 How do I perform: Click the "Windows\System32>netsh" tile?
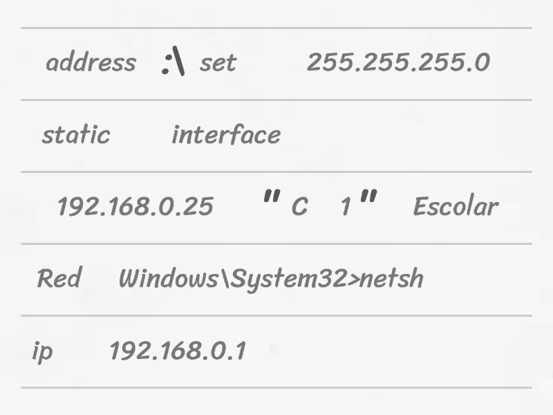pos(271,279)
